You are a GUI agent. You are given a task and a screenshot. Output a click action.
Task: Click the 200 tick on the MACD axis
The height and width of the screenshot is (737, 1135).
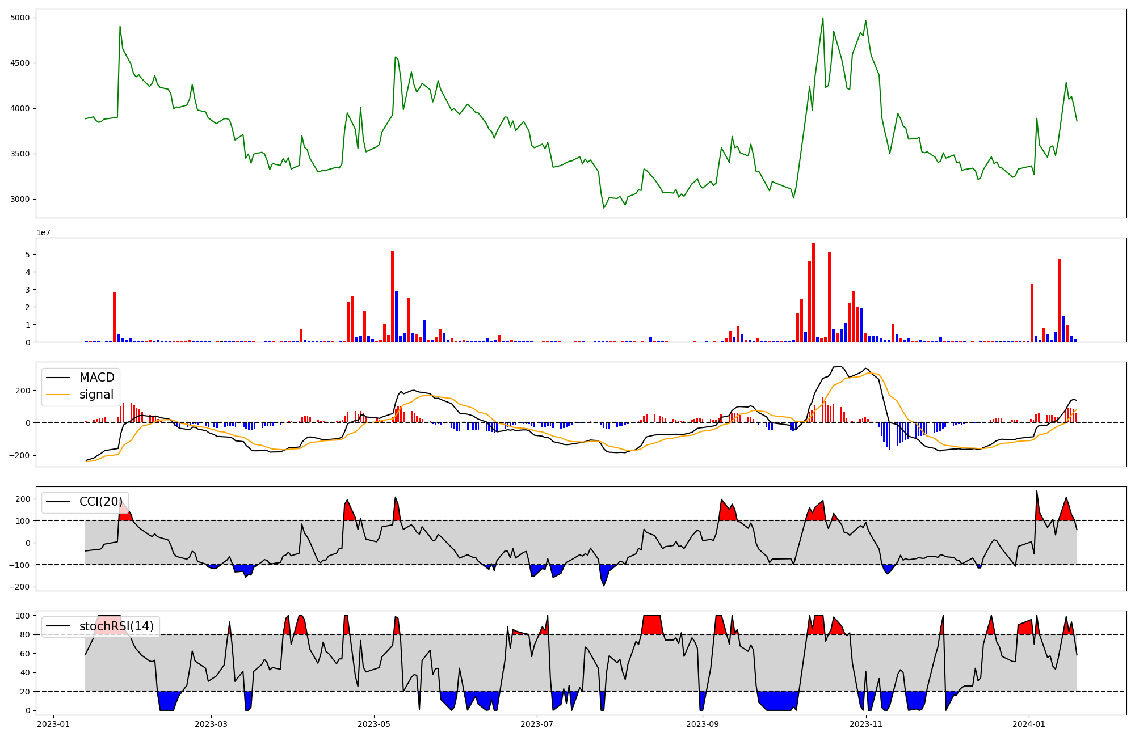(23, 391)
